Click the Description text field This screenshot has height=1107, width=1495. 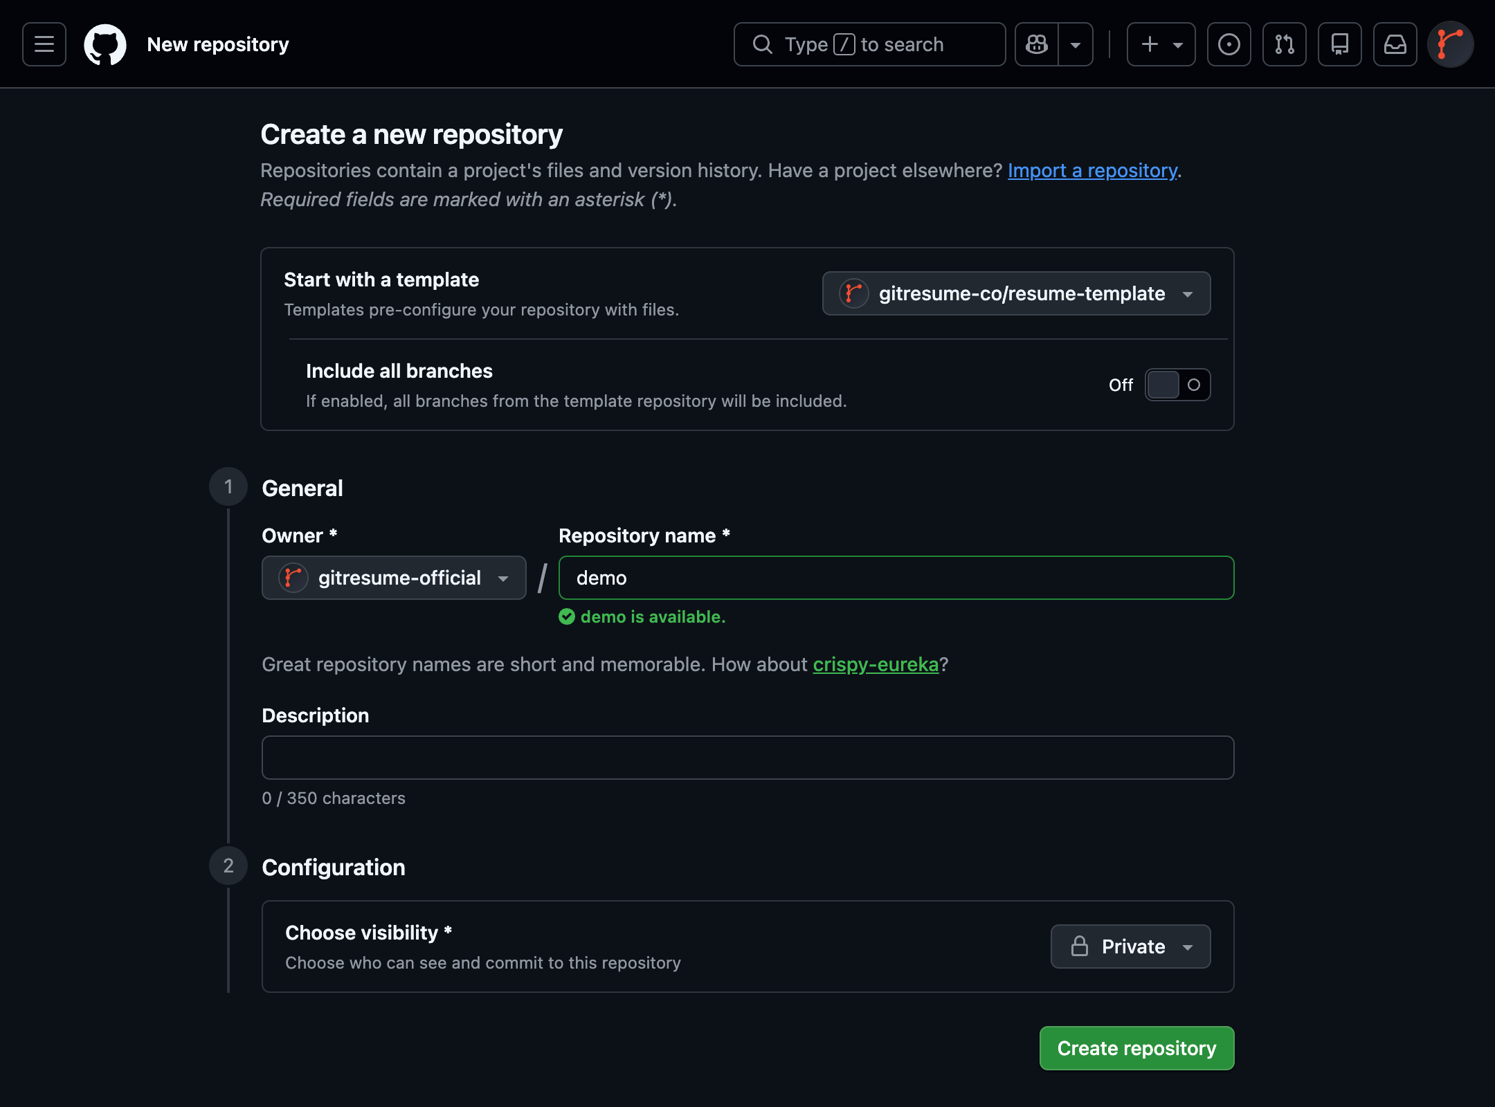click(x=748, y=758)
